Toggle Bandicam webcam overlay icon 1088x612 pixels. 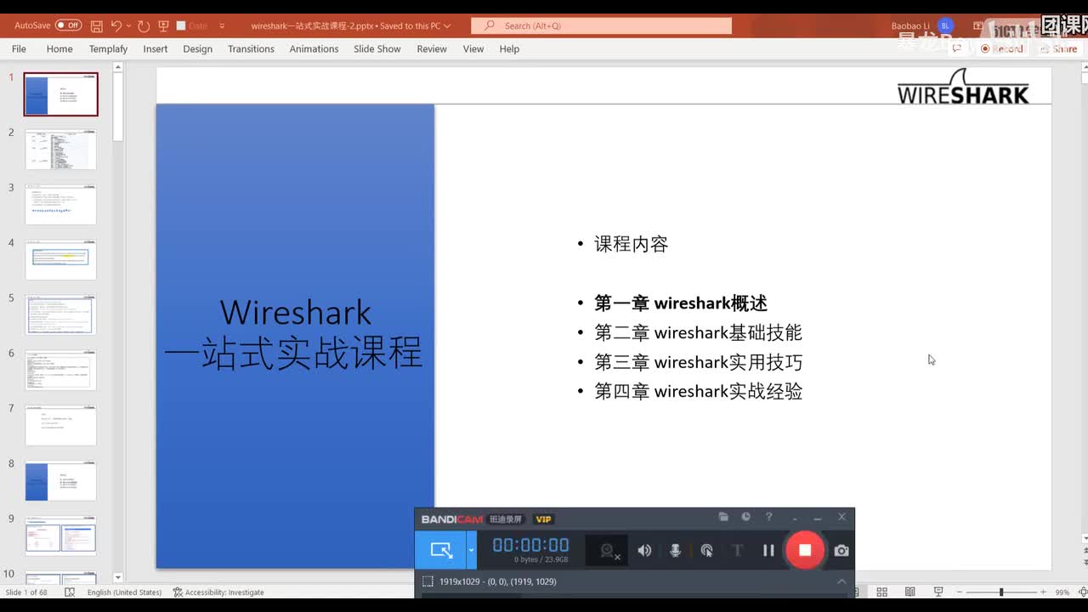point(609,551)
